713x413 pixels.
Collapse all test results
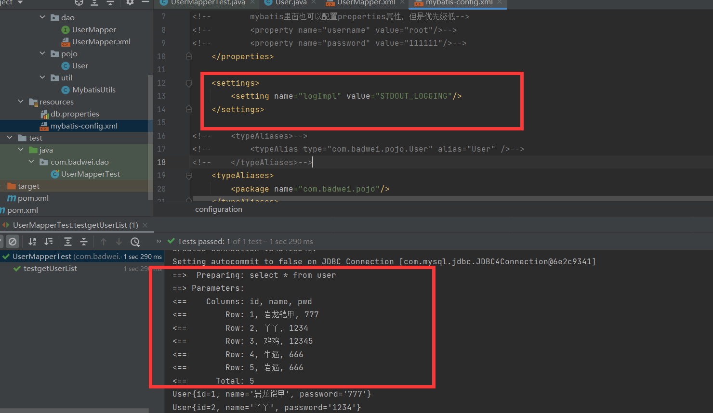tap(84, 242)
